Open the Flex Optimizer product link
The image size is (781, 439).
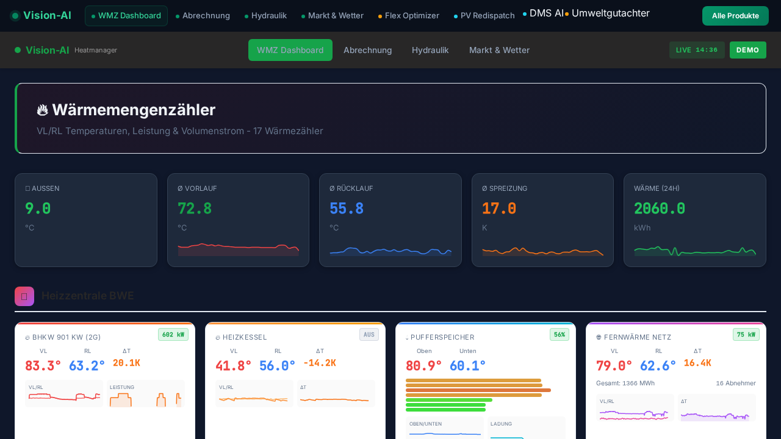(x=412, y=16)
